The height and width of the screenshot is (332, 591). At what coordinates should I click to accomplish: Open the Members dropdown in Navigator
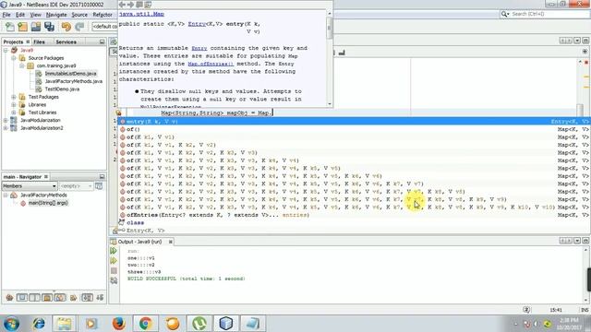click(29, 186)
